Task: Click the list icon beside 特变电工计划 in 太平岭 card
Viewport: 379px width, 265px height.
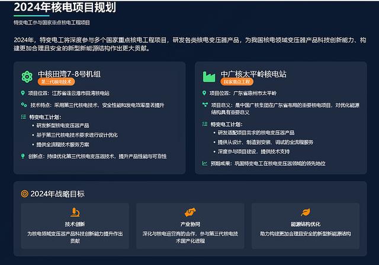Action: pyautogui.click(x=205, y=124)
